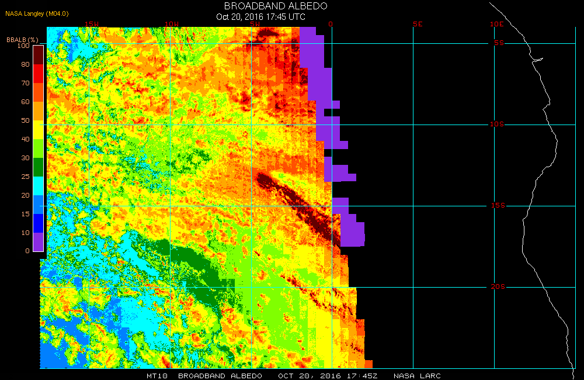Select the yellow 40-50 legend swatch
The image size is (584, 380).
pos(39,130)
